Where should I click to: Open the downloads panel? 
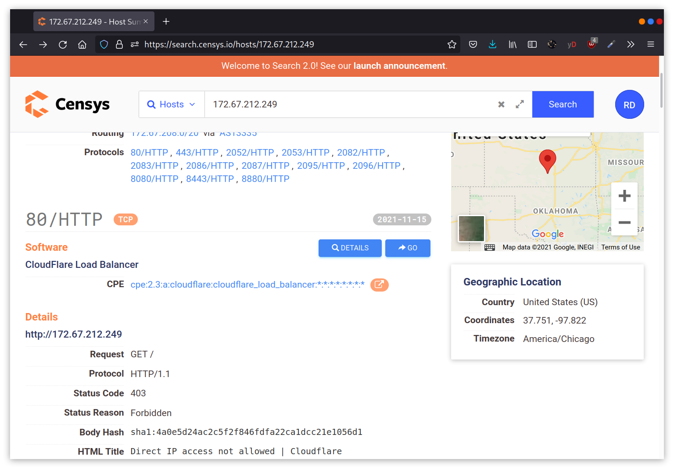[x=493, y=44]
